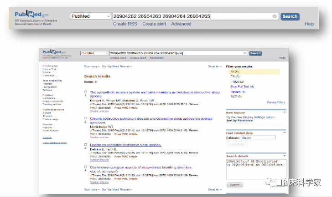Select the Reader comments filter
The width and height of the screenshot is (332, 197).
[53, 101]
